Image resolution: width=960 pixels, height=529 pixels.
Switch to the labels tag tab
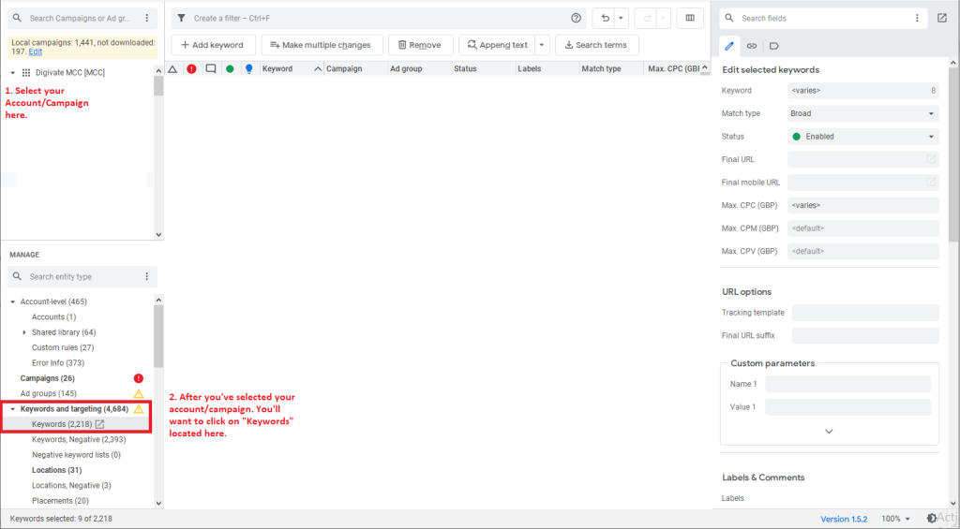pos(773,46)
